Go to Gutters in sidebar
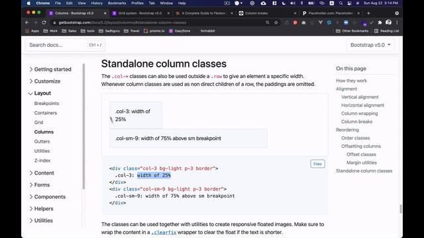424x238 pixels. [42, 141]
